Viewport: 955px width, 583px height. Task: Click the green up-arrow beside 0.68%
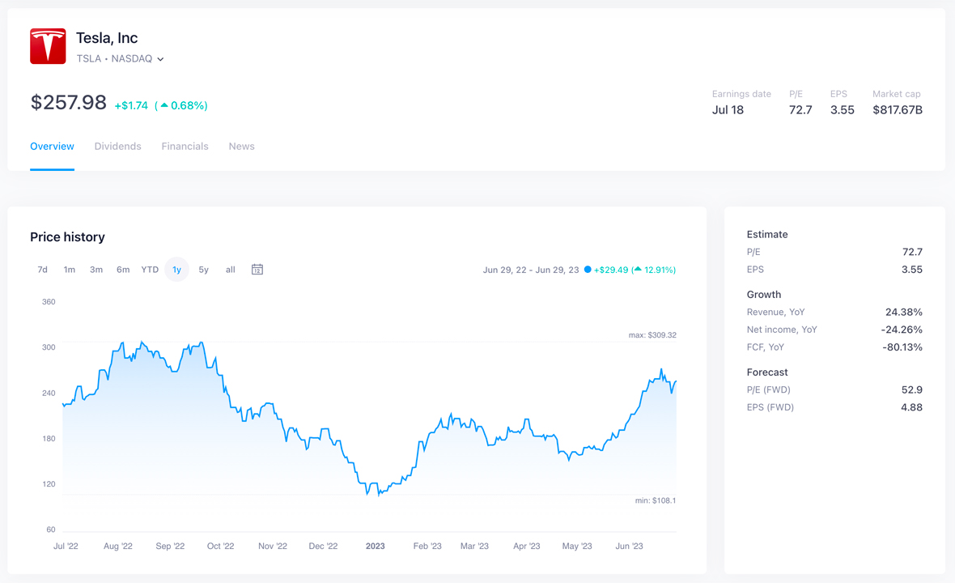pyautogui.click(x=164, y=105)
